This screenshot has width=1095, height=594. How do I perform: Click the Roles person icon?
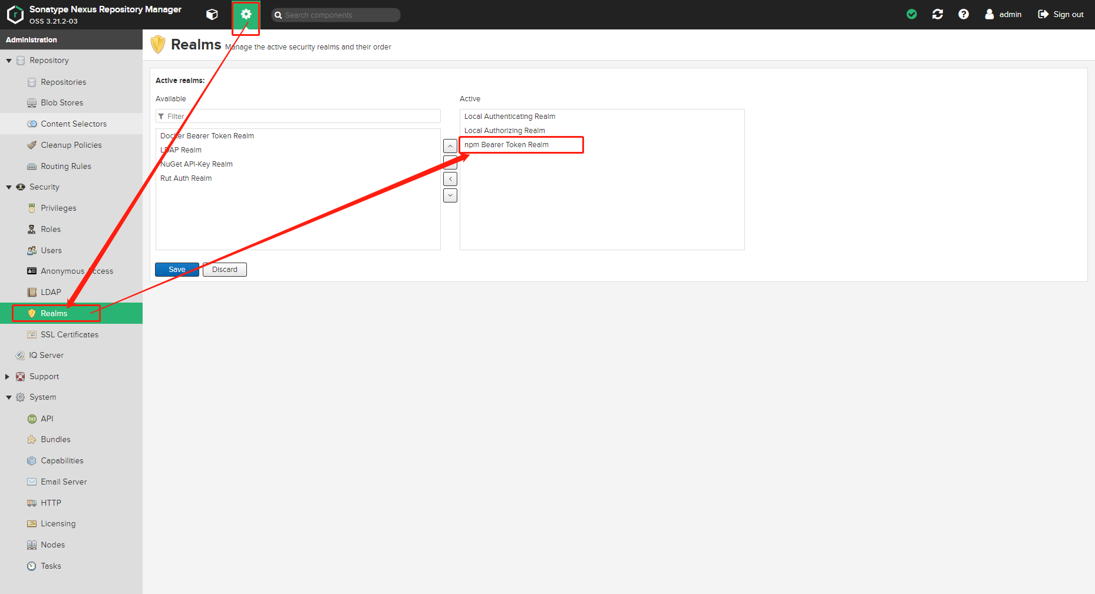tap(32, 229)
